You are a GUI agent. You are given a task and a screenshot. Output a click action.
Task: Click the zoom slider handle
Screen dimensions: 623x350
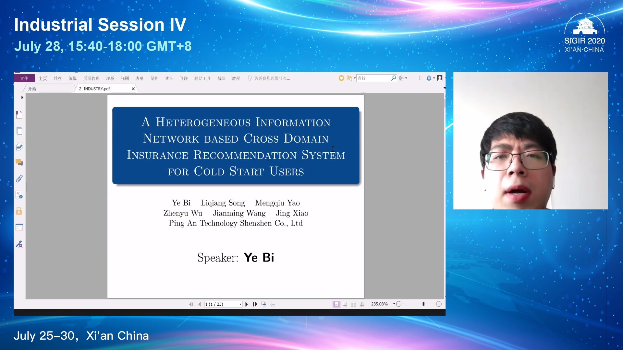423,304
